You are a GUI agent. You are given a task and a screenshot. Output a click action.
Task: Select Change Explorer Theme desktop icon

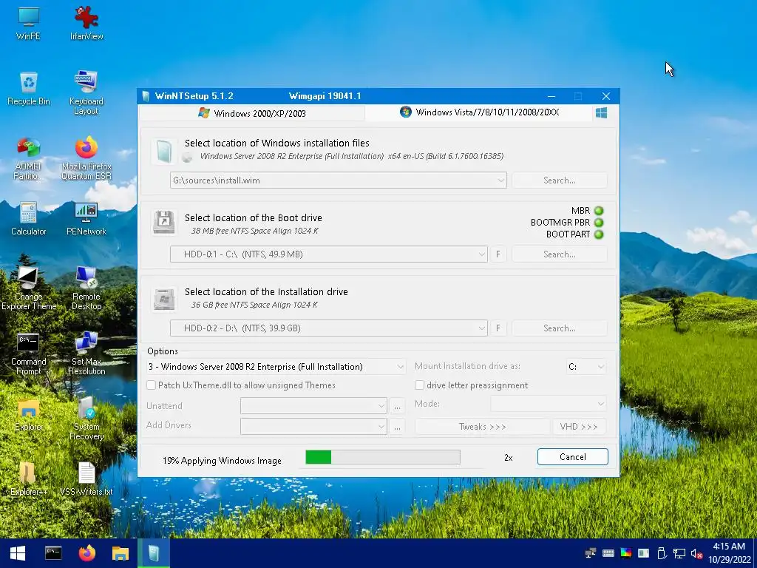[29, 288]
